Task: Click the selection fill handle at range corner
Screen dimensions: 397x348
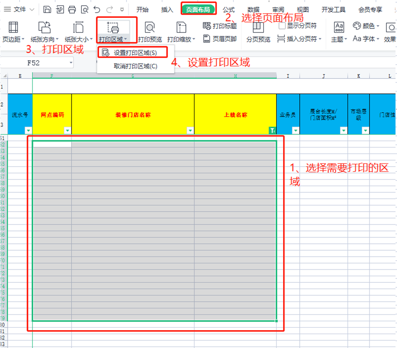Action: pos(276,321)
